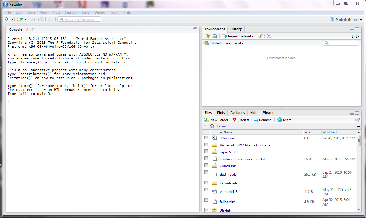Screen dimensions: 366x218
Task: Focus the Go to file/function field
Action: pyautogui.click(x=79, y=19)
